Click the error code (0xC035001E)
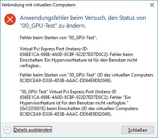Screen dimensions: 158x138 33,109
